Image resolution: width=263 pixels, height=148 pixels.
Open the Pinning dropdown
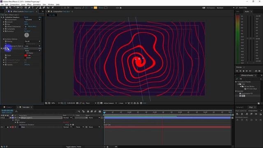pos(33,41)
